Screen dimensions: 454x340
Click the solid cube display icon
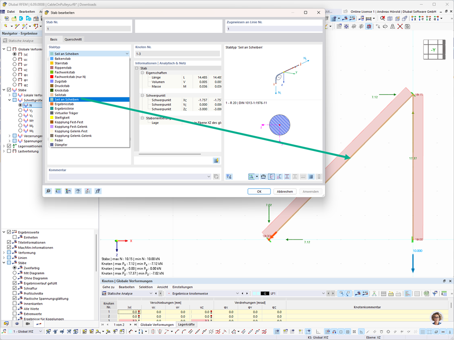point(390,19)
